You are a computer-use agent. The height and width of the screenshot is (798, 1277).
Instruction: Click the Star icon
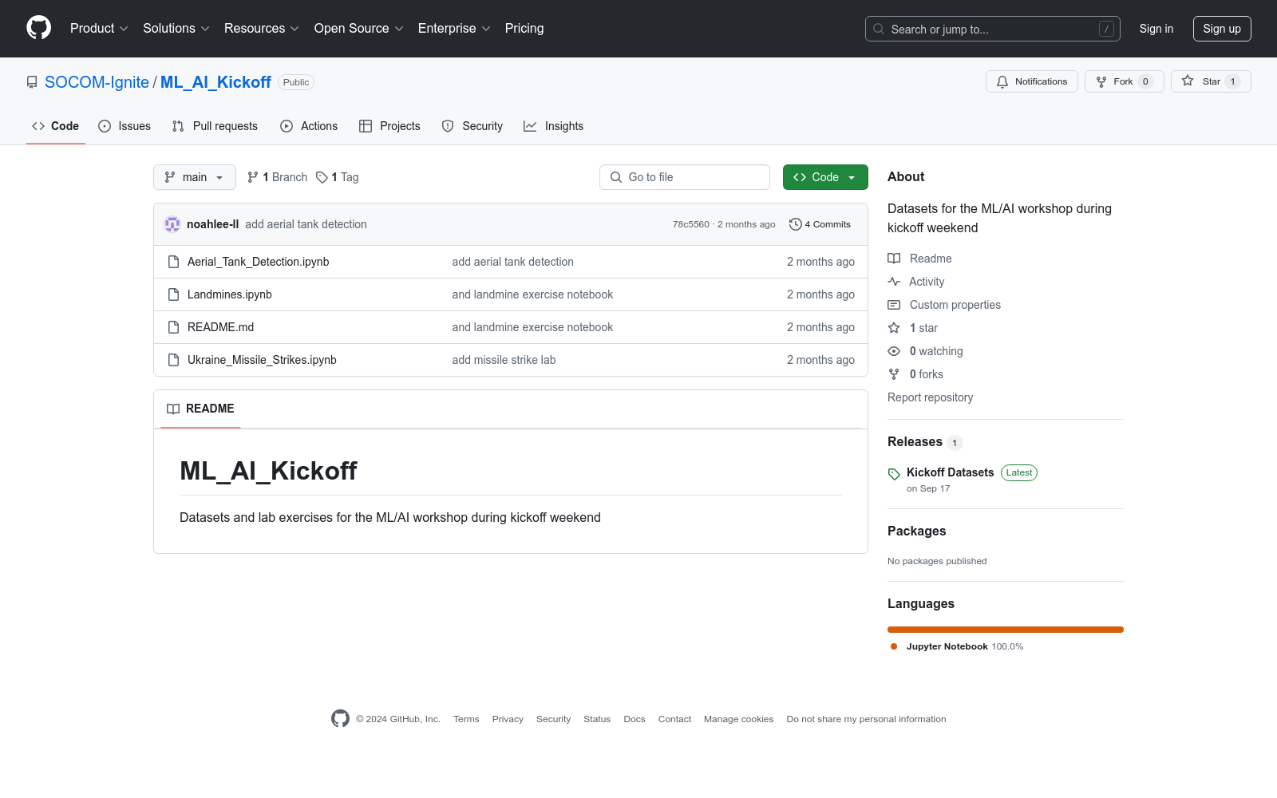1188,81
